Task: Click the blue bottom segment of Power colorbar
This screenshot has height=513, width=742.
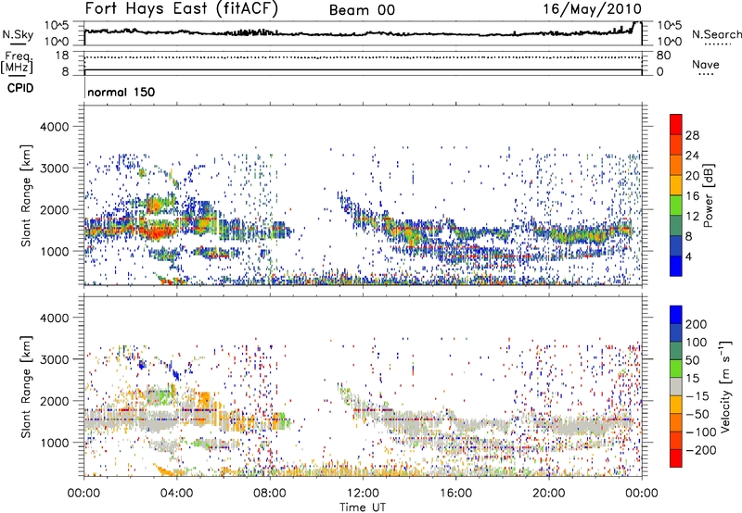Action: point(676,266)
